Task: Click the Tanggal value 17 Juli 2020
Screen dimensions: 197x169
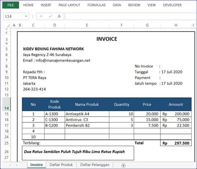Action: click(x=172, y=72)
